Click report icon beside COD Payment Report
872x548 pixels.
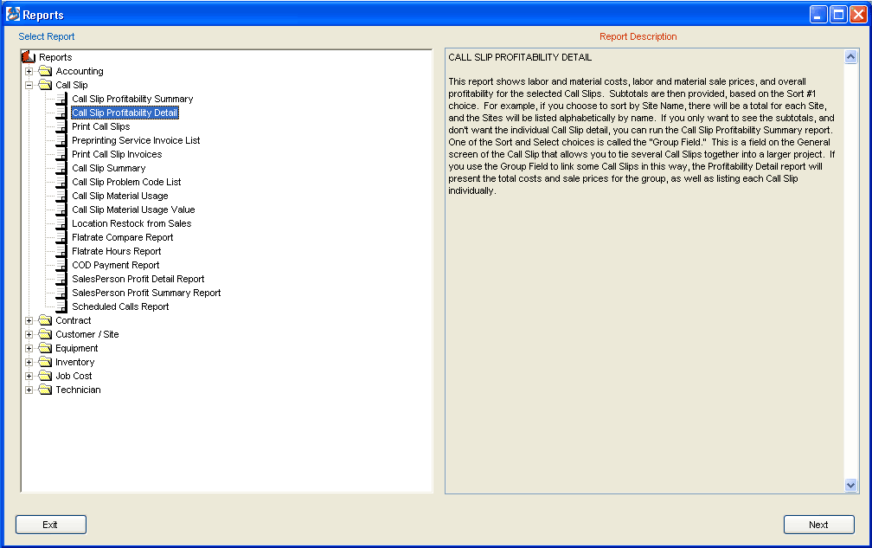(61, 266)
